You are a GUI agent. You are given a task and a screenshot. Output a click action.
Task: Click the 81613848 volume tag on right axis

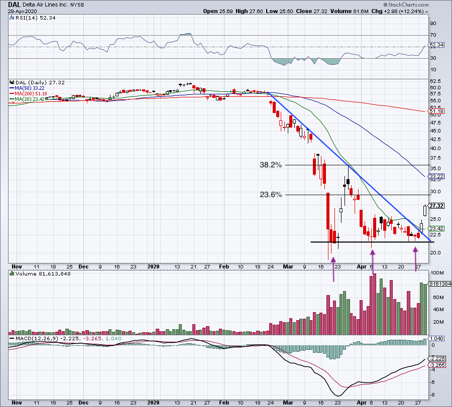click(440, 284)
